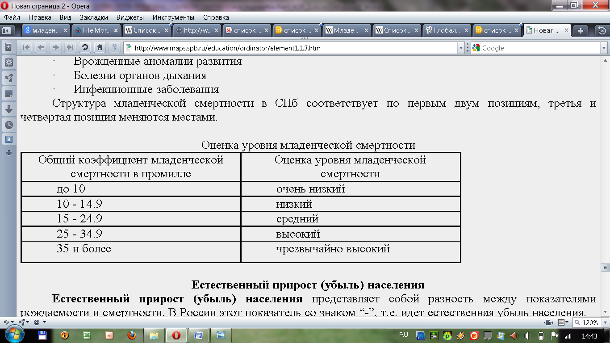The height and width of the screenshot is (343, 610).
Task: Close the 'File:Mor...' tab
Action: (x=116, y=30)
